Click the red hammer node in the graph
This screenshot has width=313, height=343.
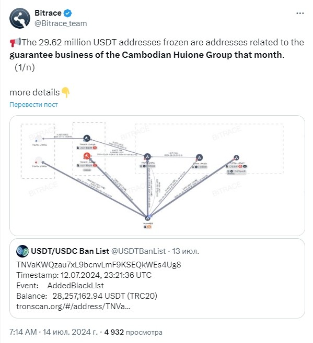click(87, 156)
